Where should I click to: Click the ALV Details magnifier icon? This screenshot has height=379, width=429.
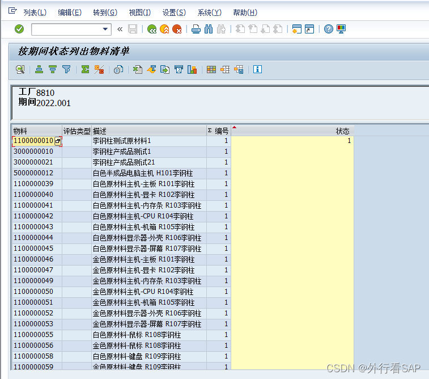point(20,70)
